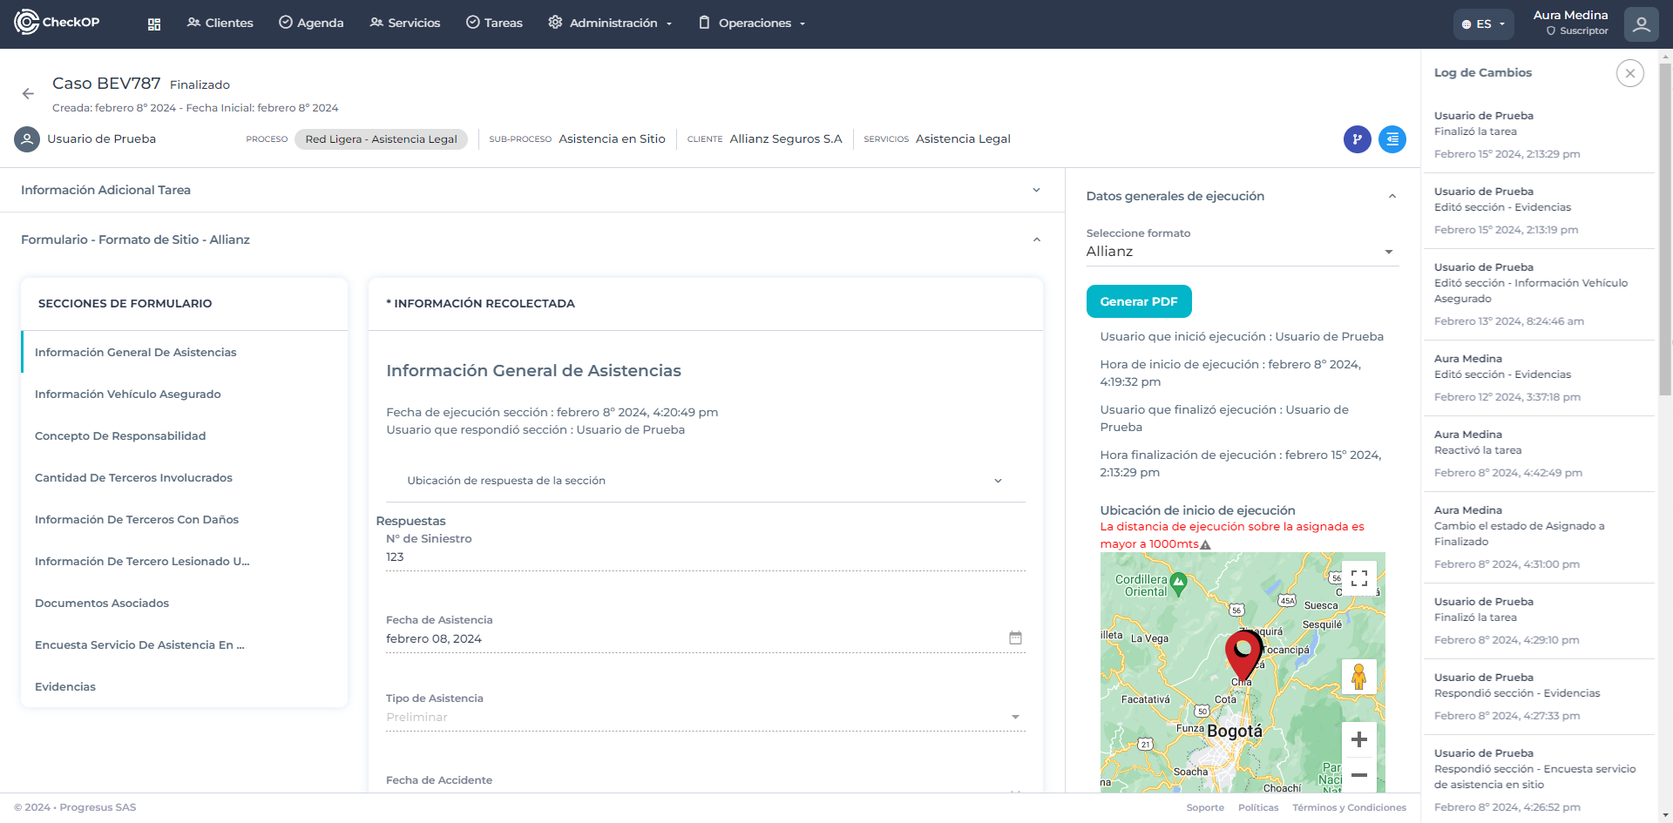The width and height of the screenshot is (1673, 823).
Task: Open the Seleccione formato dropdown
Action: pos(1242,252)
